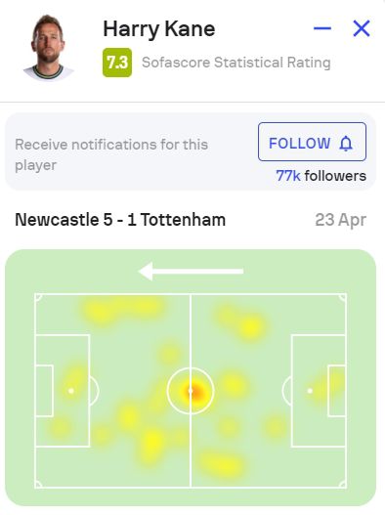Minimize the Harry Kane player panel
The height and width of the screenshot is (515, 385).
(x=321, y=28)
